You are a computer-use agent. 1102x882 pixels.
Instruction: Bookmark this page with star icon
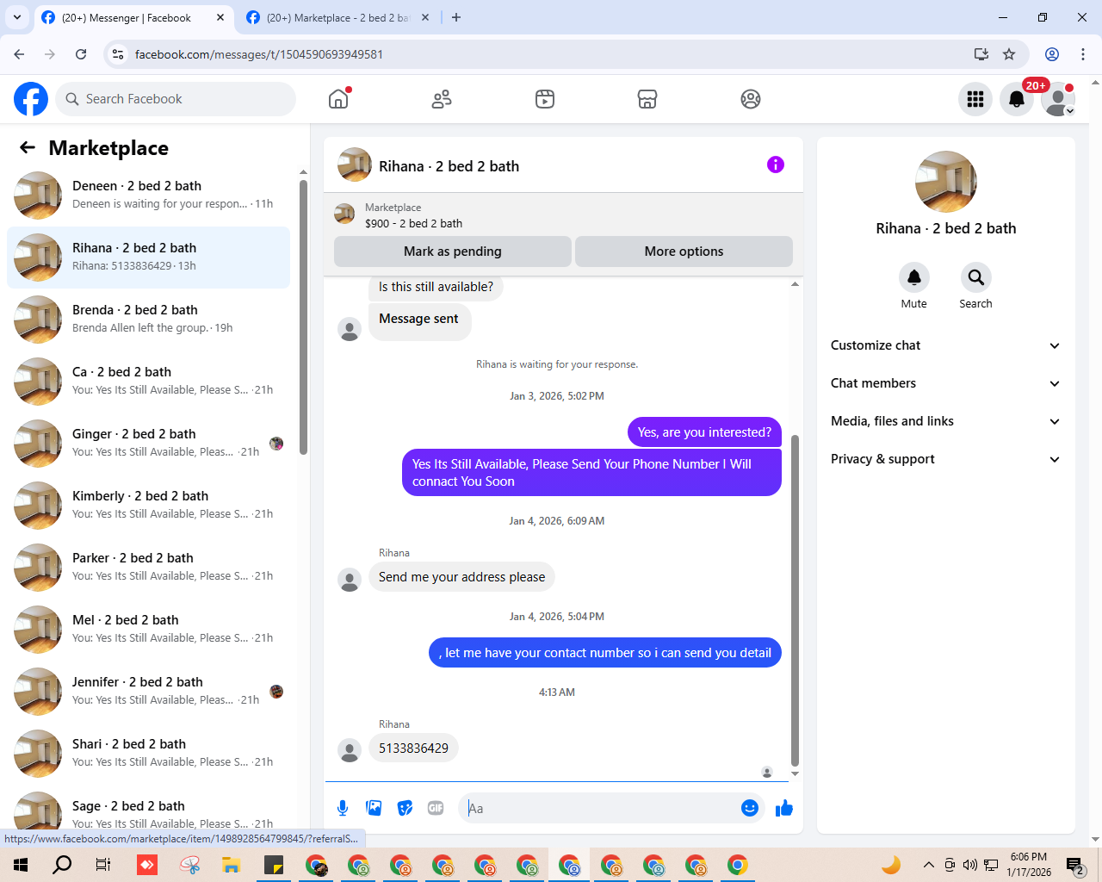tap(1009, 54)
